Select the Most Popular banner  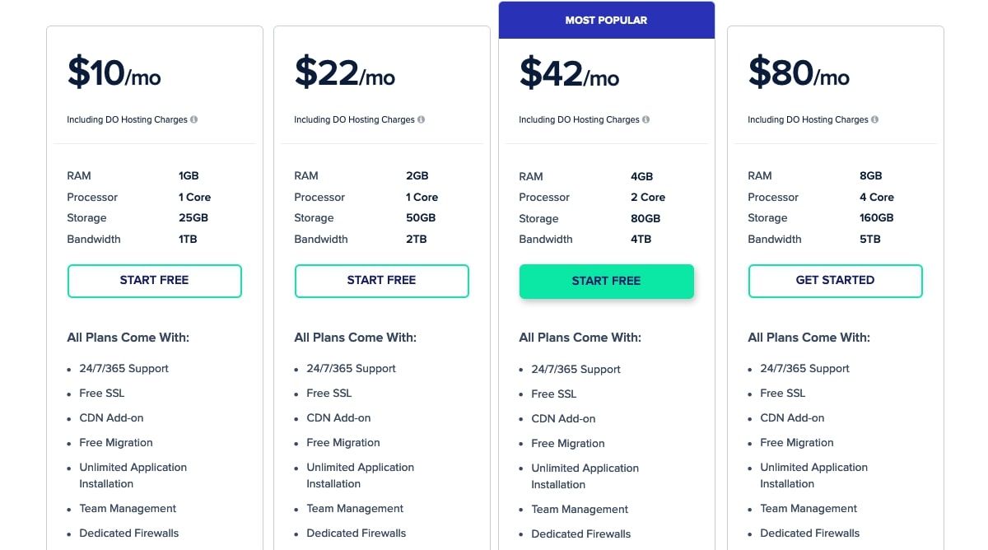606,20
